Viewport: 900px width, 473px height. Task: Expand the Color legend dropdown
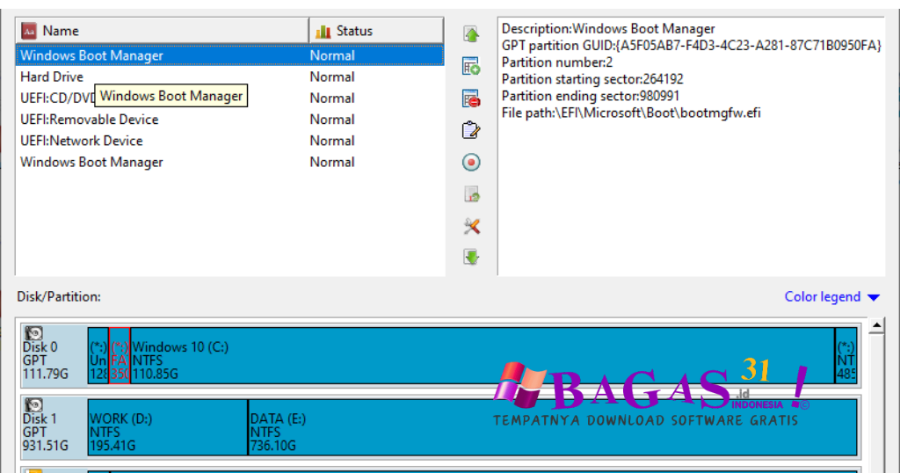[831, 297]
